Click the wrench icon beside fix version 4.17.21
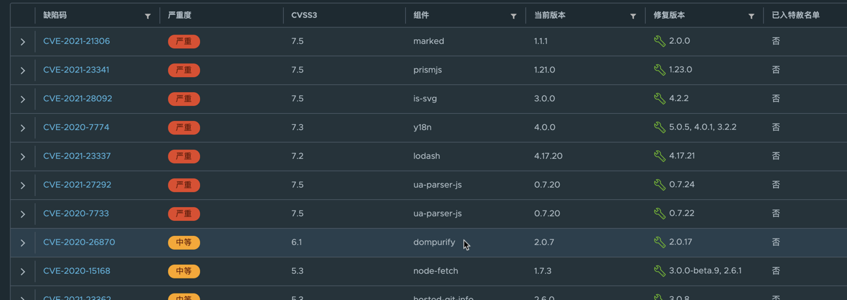Viewport: 847px width, 300px height. pyautogui.click(x=659, y=156)
